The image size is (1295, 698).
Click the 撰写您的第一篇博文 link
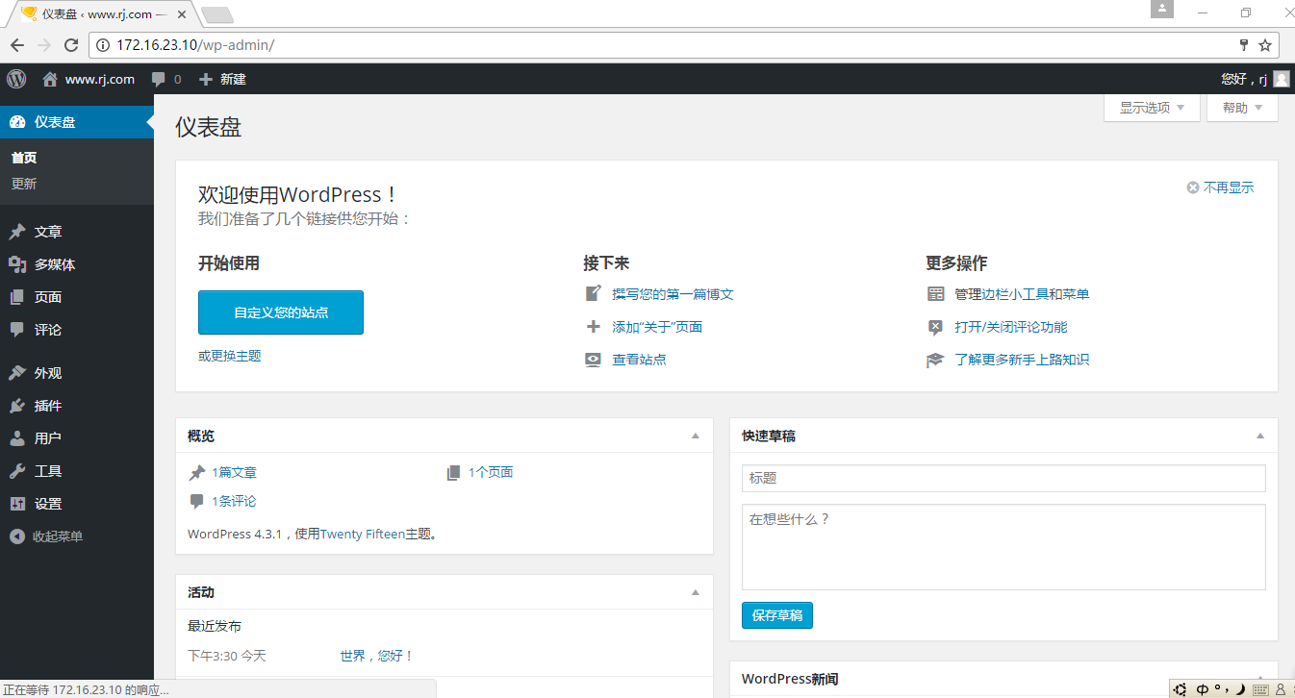(x=673, y=294)
